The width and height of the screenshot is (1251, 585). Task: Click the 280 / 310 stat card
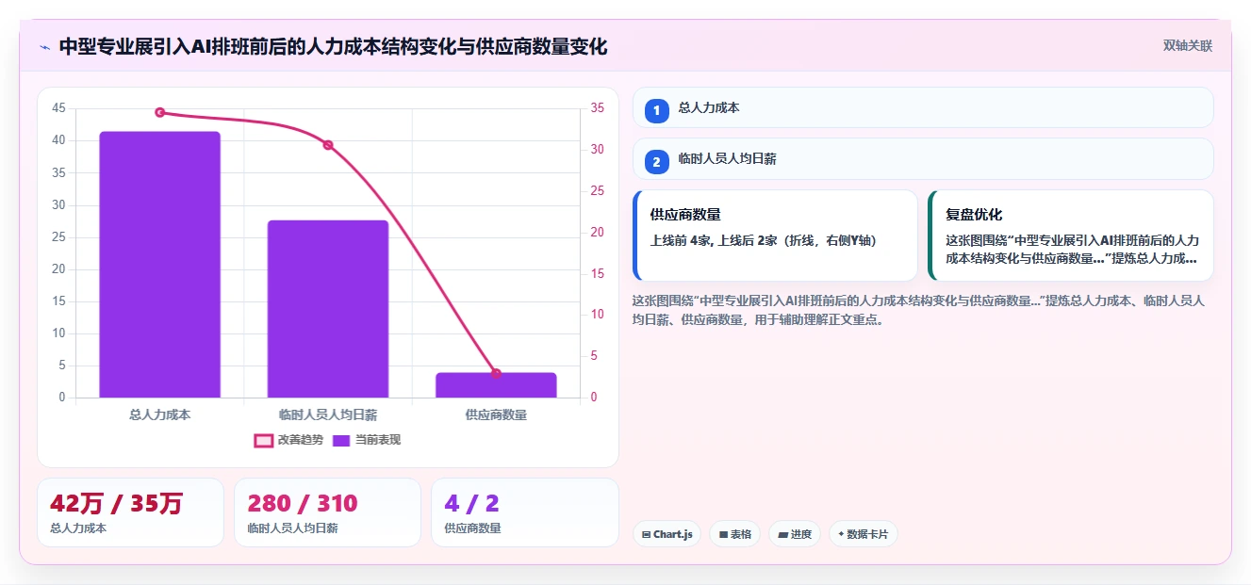click(327, 512)
